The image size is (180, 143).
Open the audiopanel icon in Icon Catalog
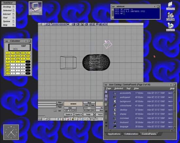pyautogui.click(x=115, y=97)
